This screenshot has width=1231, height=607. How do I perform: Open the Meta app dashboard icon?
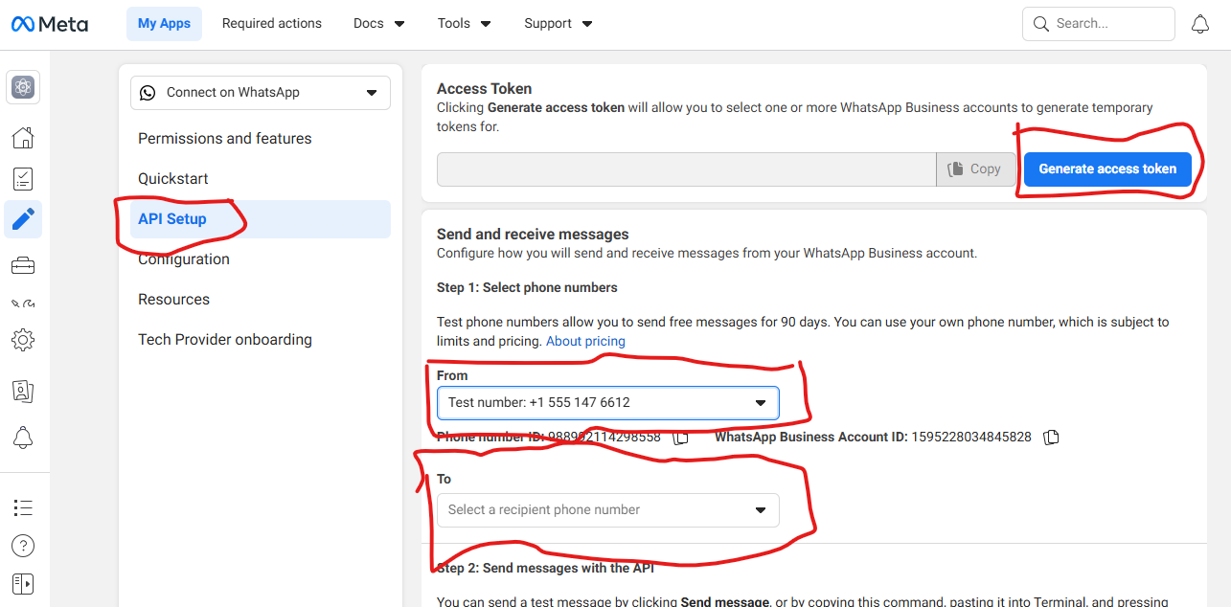click(22, 87)
